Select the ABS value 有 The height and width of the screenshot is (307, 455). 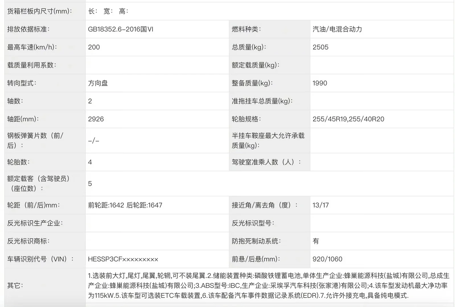(316, 241)
